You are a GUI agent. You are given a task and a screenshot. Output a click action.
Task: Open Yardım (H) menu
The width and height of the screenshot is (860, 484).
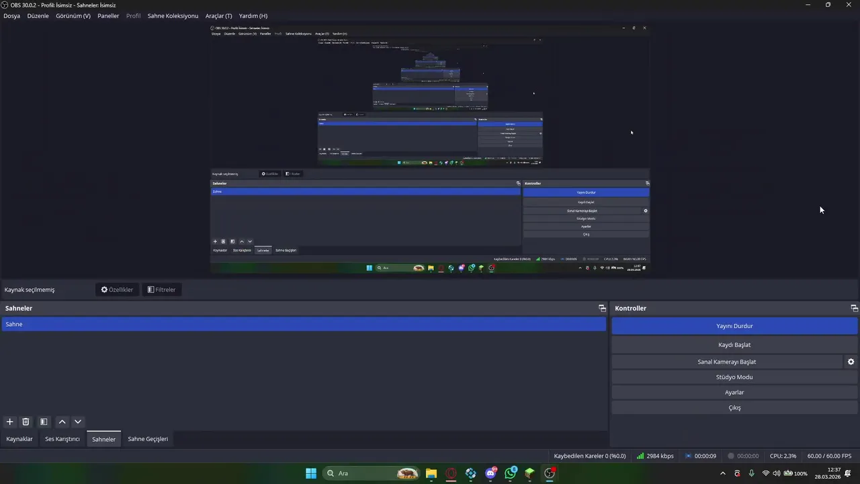(253, 15)
